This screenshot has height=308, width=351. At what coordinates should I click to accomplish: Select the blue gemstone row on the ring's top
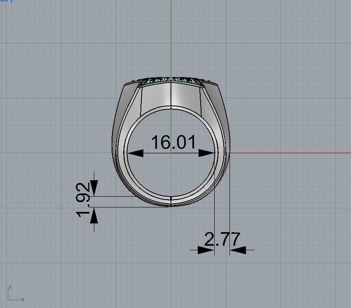click(171, 80)
